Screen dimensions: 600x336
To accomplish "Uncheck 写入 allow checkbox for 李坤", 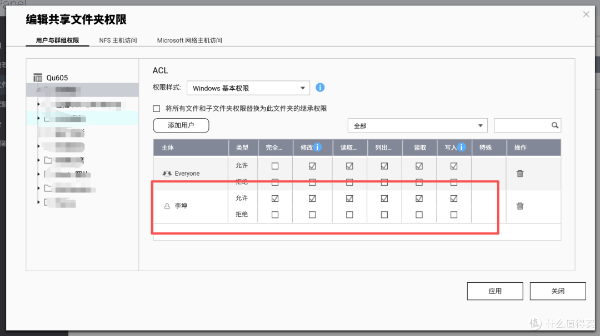I will pyautogui.click(x=454, y=198).
